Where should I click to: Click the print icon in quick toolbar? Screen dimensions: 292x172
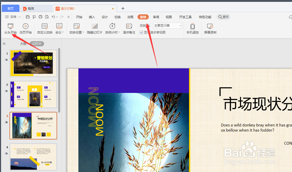pyautogui.click(x=40, y=17)
